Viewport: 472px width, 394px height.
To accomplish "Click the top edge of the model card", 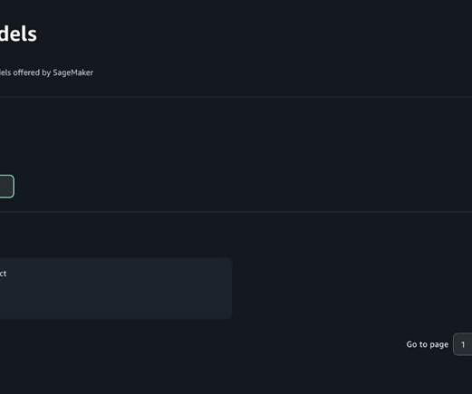I will click(x=116, y=258).
